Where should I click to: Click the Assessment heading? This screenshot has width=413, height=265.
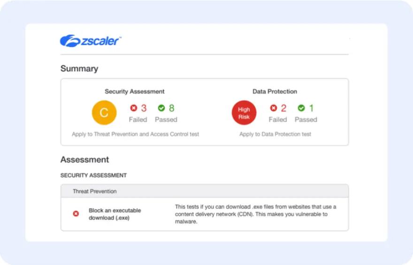84,160
